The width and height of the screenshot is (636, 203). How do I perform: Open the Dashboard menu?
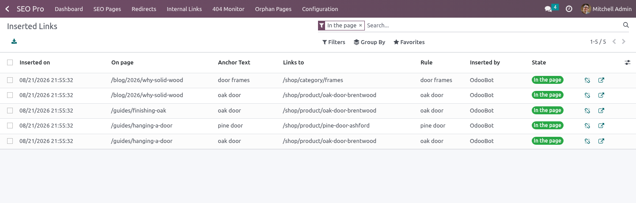(69, 9)
